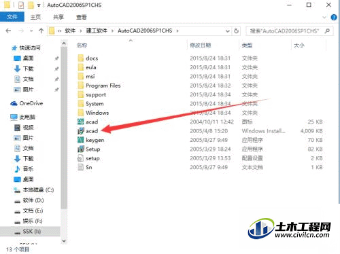Screen dimensions: 340x254
Task: Open address bar history dropdown
Action: point(228,31)
